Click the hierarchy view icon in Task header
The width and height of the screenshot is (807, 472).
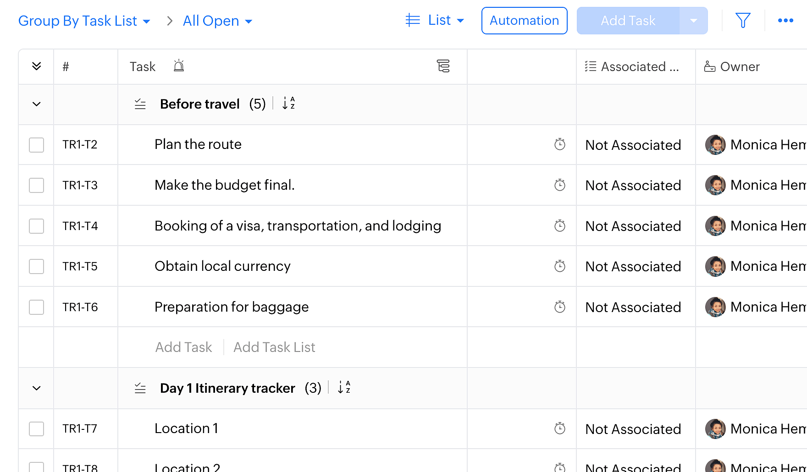pyautogui.click(x=443, y=66)
